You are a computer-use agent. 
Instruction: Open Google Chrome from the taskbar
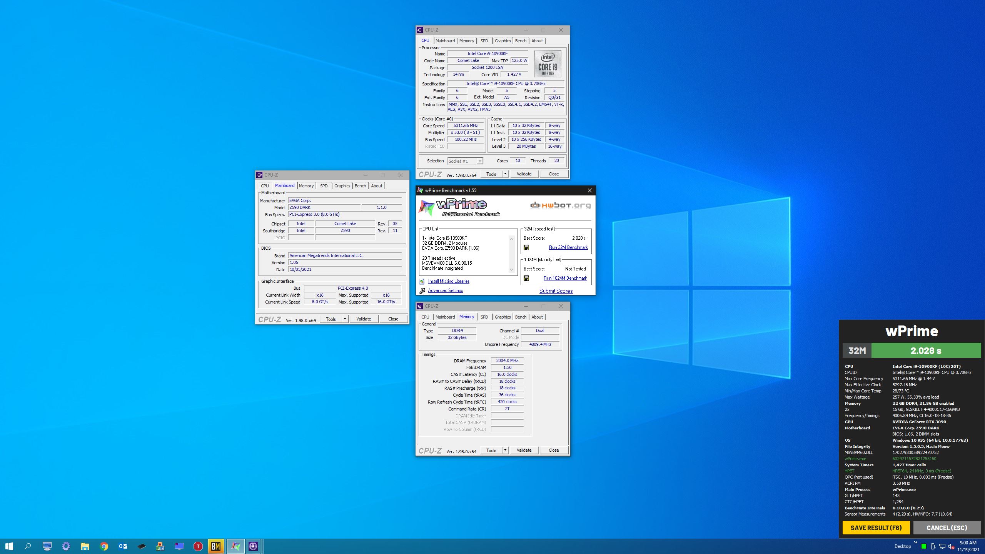pos(104,546)
